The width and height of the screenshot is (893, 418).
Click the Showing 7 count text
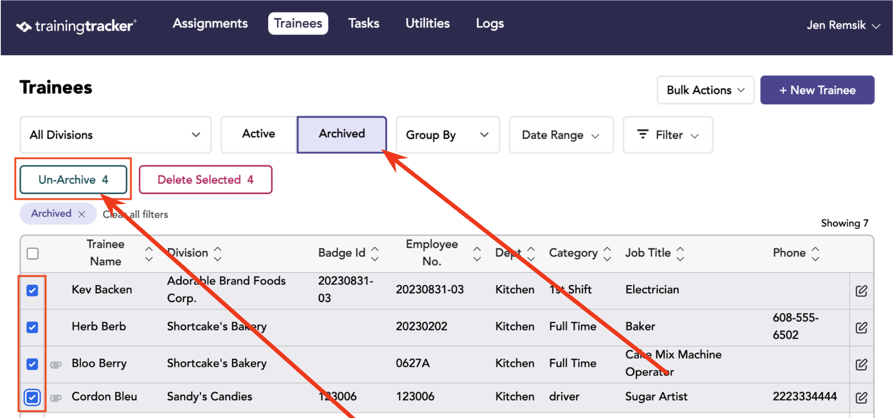click(x=844, y=223)
